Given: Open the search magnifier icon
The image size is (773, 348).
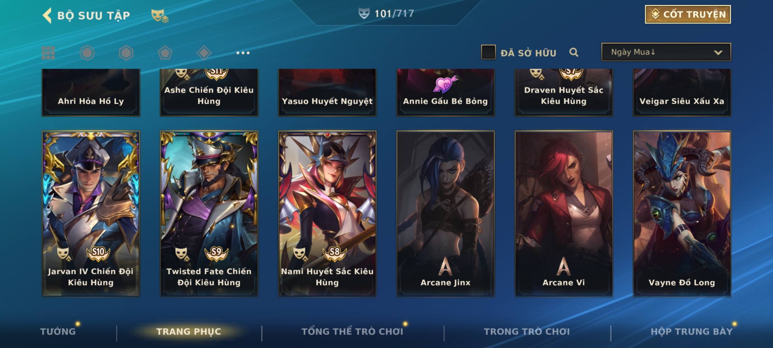Looking at the screenshot, I should [x=574, y=52].
